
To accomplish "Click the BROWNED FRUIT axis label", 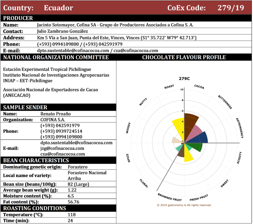I will (170, 197).
